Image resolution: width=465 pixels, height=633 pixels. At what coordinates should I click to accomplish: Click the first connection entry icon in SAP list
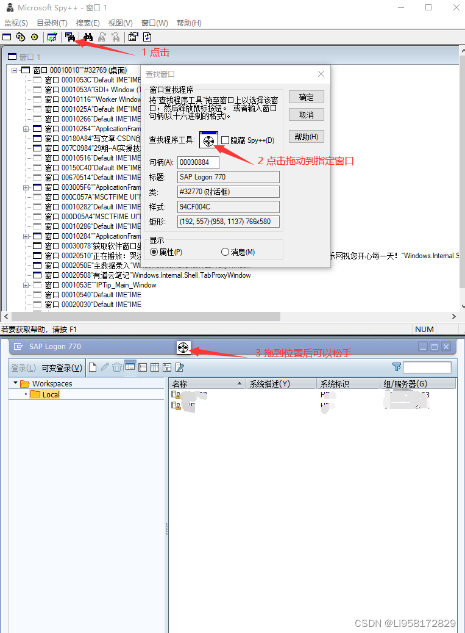click(176, 394)
